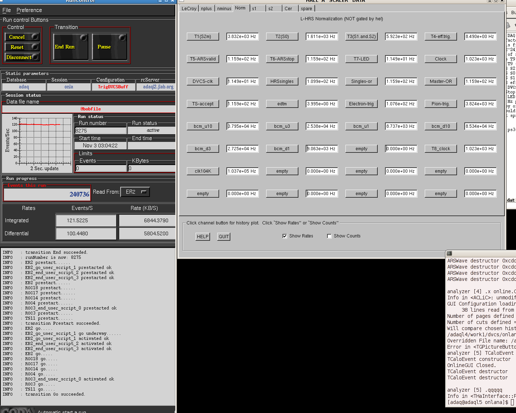Click the Events limit input field
This screenshot has height=413, width=516.
(101, 168)
